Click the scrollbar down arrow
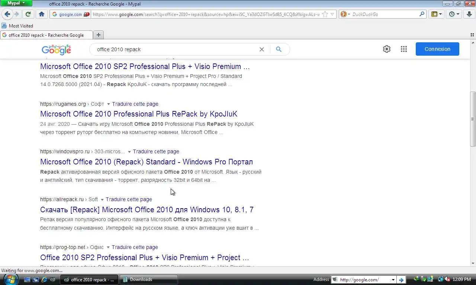Image resolution: width=476 pixels, height=285 pixels. (473, 263)
